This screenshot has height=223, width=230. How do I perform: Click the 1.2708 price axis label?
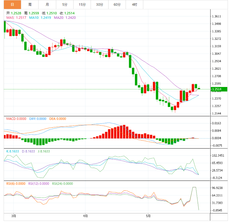pos(217,76)
